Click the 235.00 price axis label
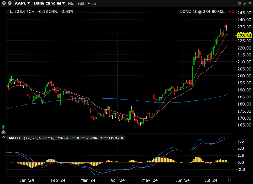Image resolution: width=253 pixels, height=184 pixels. coord(244,27)
